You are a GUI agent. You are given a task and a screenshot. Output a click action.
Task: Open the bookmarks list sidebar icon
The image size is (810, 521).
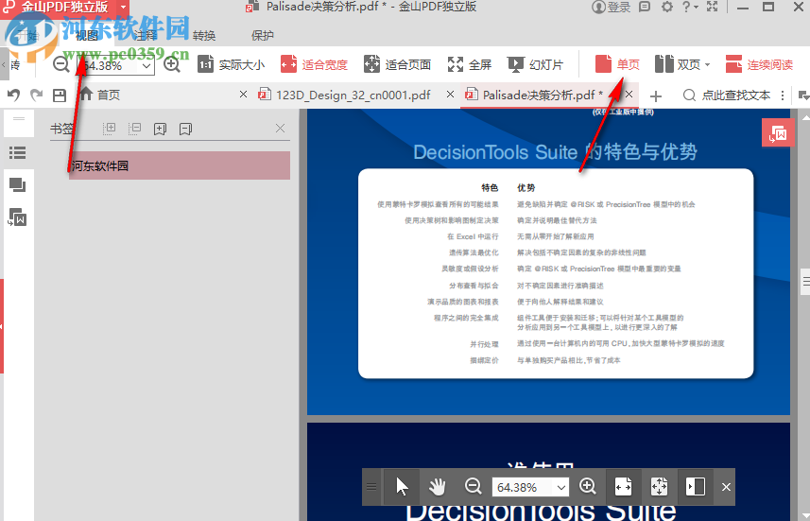coord(18,152)
